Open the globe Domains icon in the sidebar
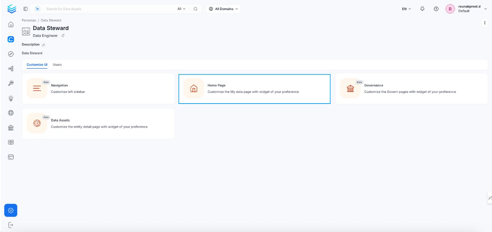492x232 pixels. [x=11, y=113]
